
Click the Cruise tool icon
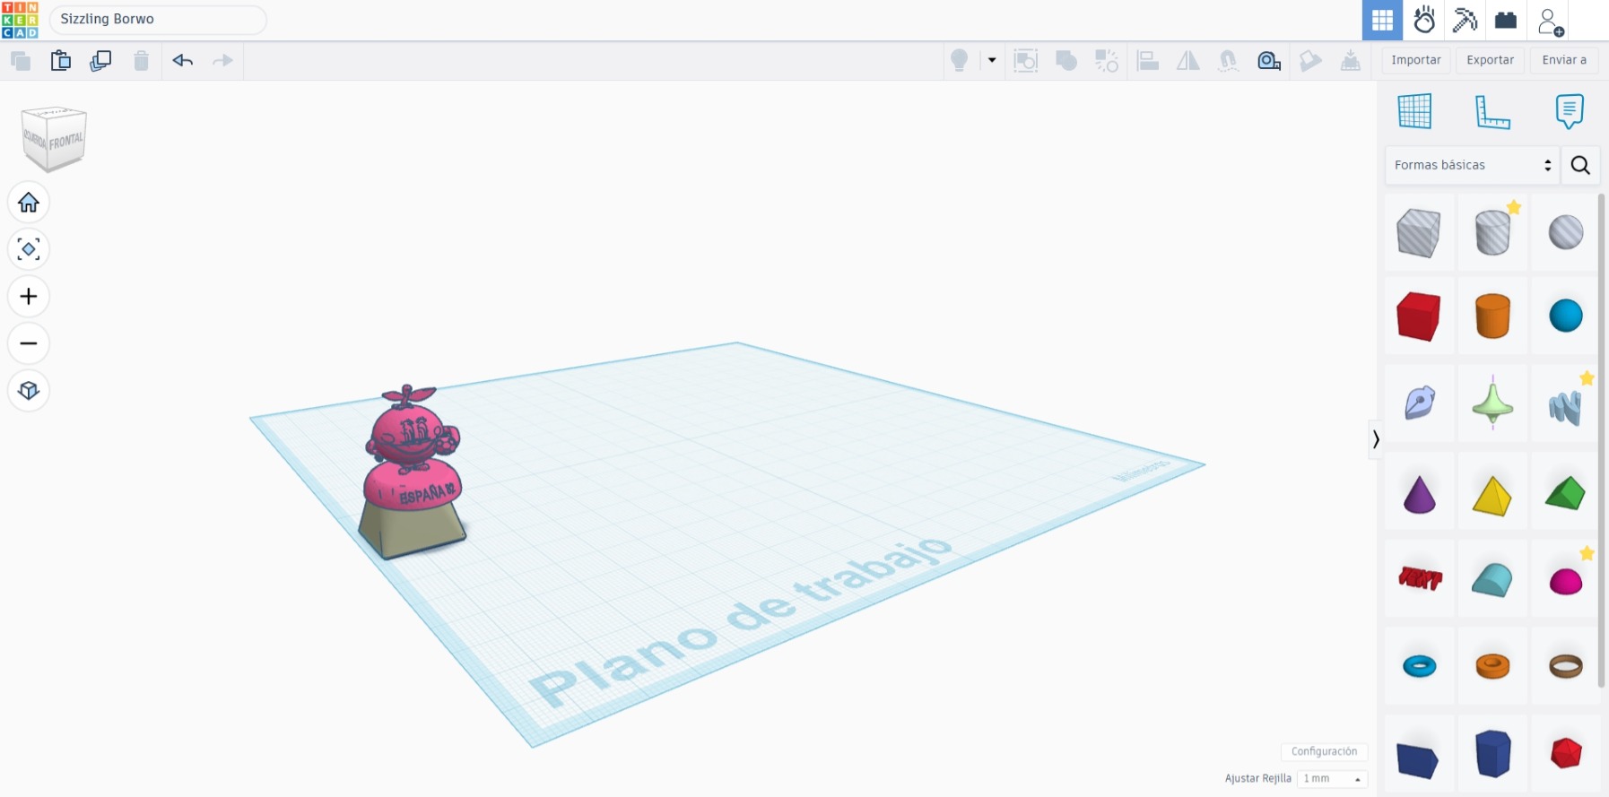pyautogui.click(x=1229, y=60)
